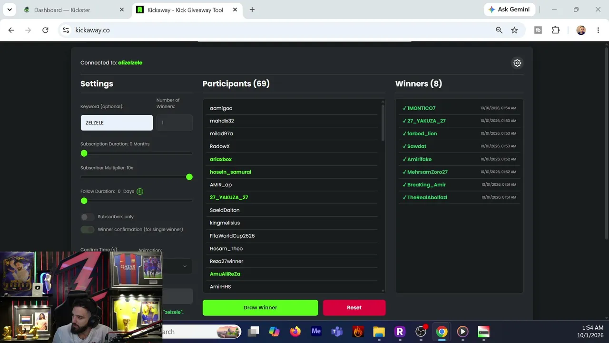Click winner 1MONTICO7
This screenshot has width=609, height=343.
point(421,108)
